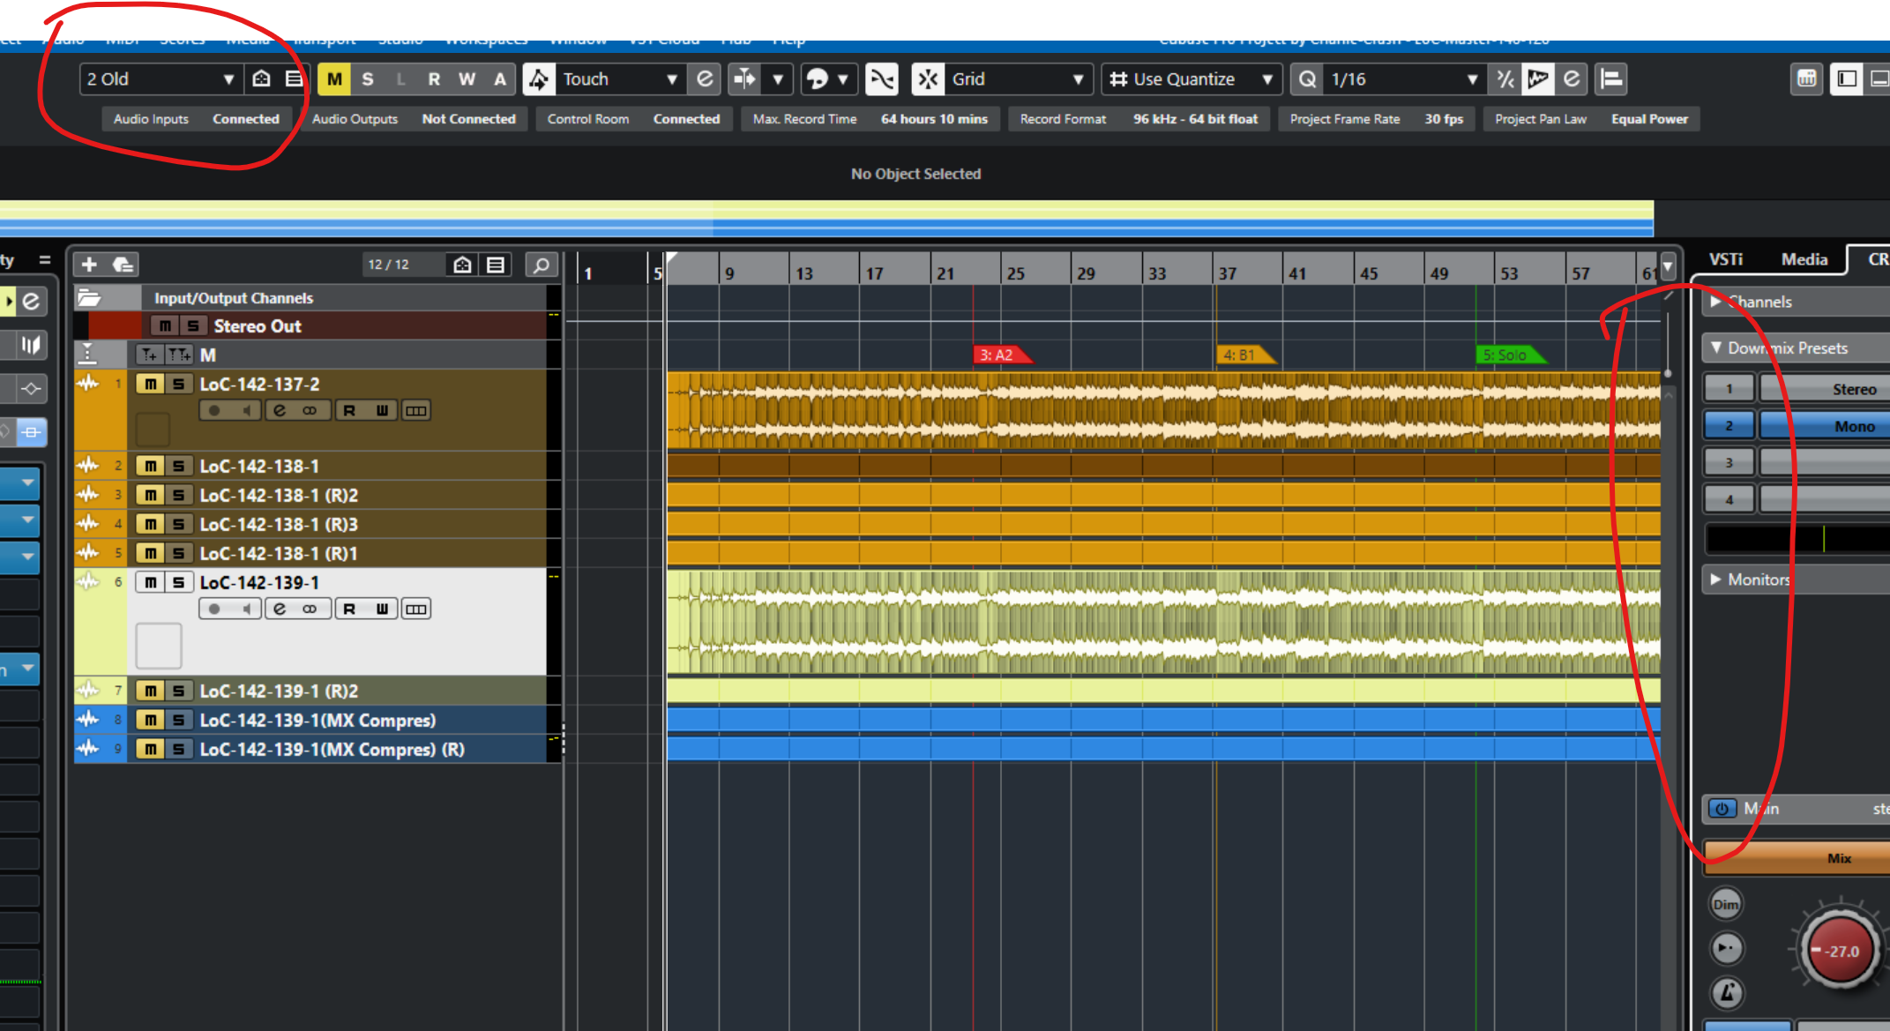Open the ruler color/event display dropdown arrow
This screenshot has height=1031, width=1890.
[x=1668, y=265]
